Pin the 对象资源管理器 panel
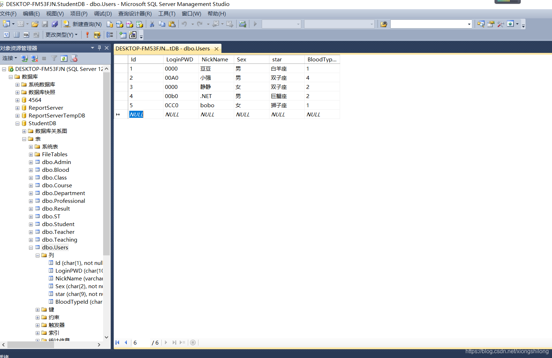Screen dimensions: 552x358 point(99,48)
